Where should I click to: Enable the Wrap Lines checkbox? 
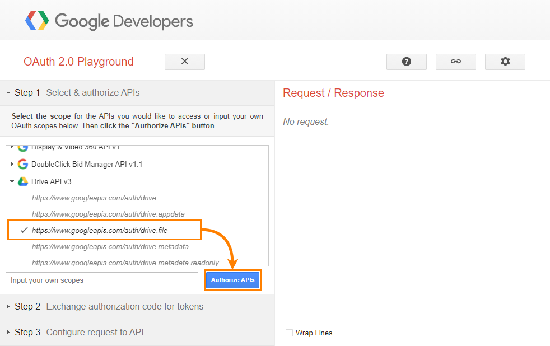click(289, 333)
